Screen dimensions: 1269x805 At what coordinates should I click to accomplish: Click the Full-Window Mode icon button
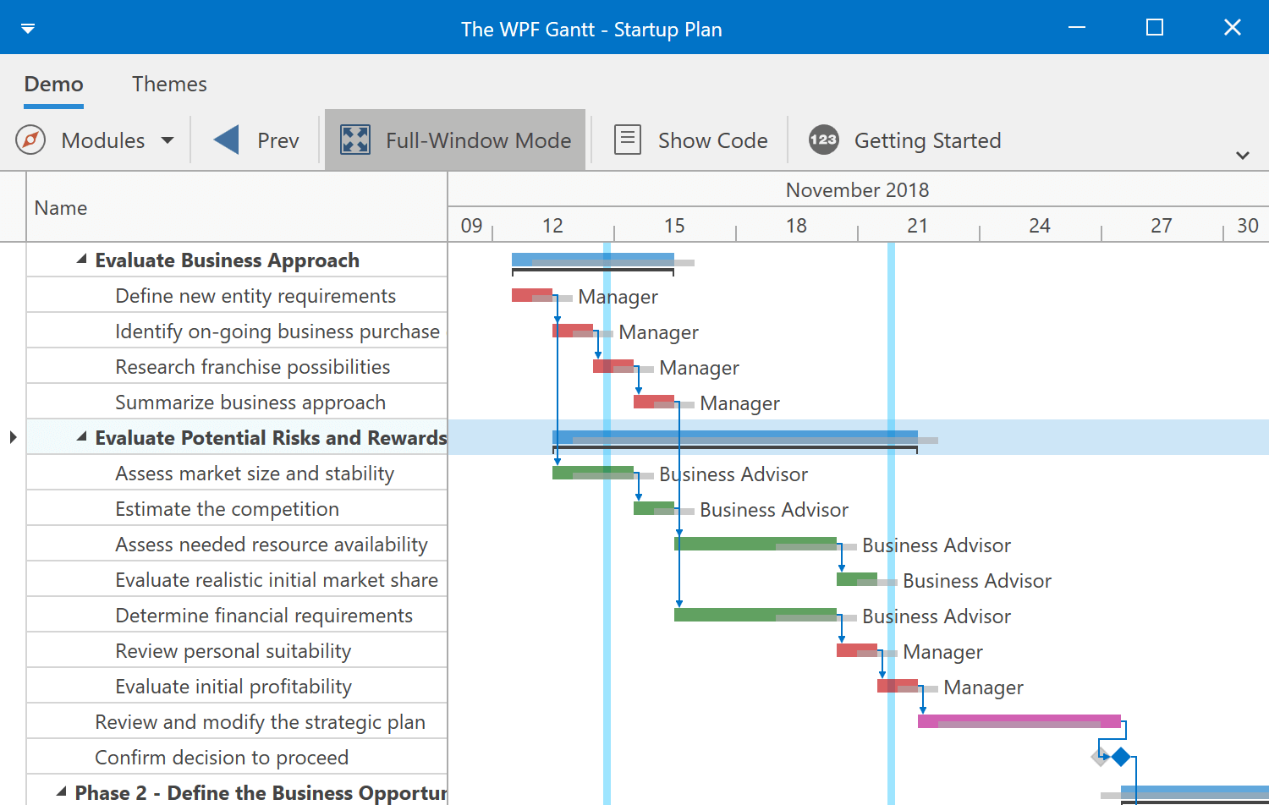(355, 139)
